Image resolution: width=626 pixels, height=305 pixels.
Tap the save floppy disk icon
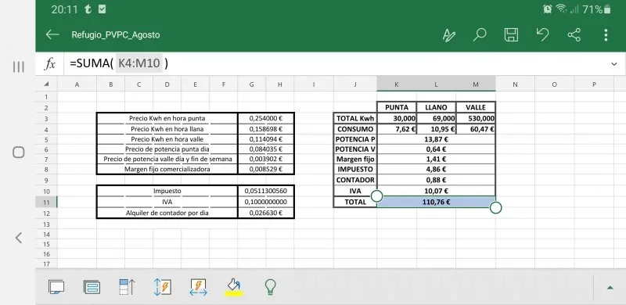tap(511, 35)
